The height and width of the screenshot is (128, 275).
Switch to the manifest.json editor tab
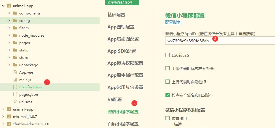coord(122,2)
